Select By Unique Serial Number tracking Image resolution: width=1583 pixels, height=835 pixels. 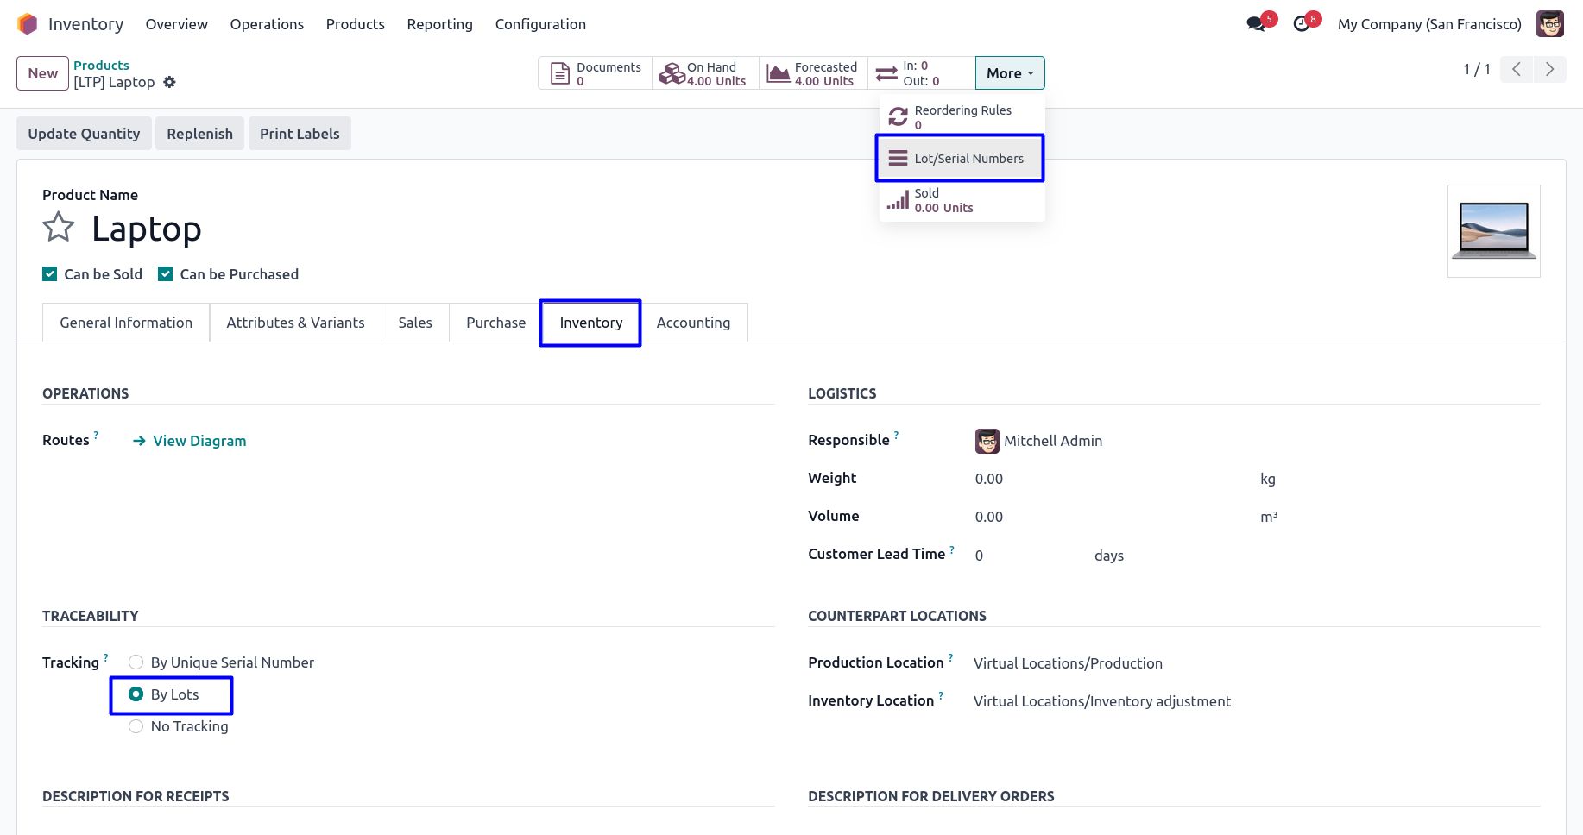(136, 662)
